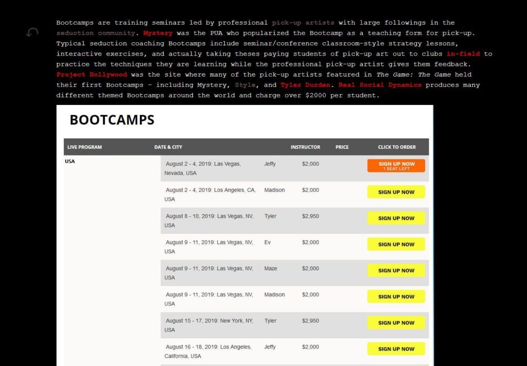Select the "USA" program label

(x=70, y=161)
